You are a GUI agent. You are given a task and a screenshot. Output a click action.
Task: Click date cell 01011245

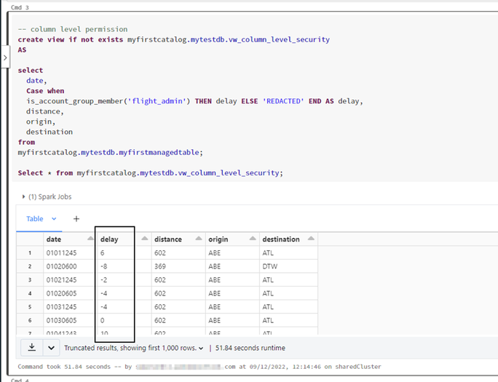(x=70, y=253)
